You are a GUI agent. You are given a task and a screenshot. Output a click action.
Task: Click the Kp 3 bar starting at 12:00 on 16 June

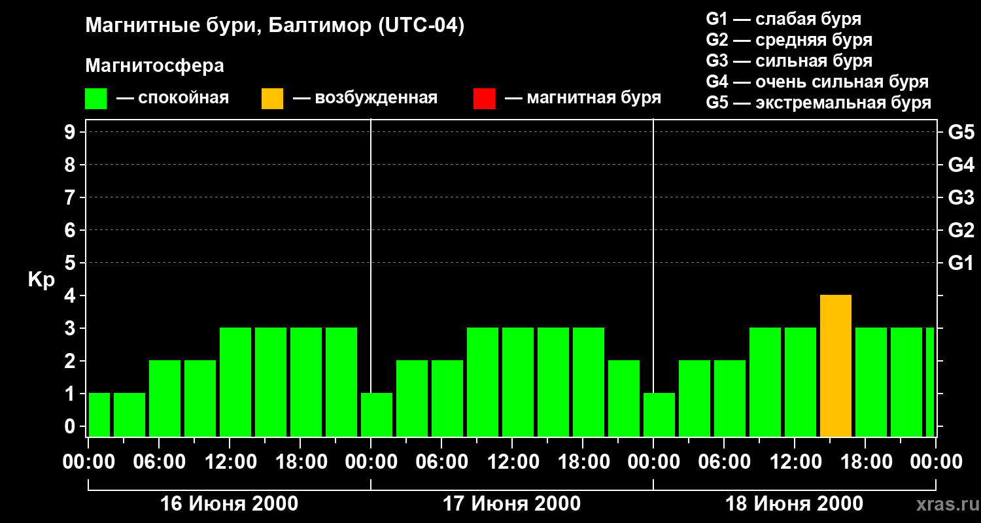pyautogui.click(x=235, y=382)
